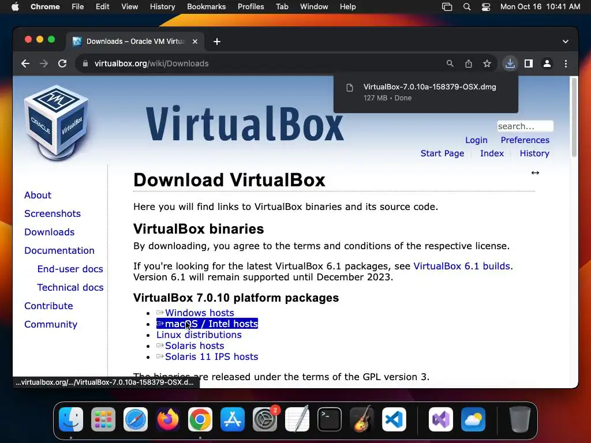Screen dimensions: 591x443
Task: Open the cloud weather app in Dock
Action: 473,419
